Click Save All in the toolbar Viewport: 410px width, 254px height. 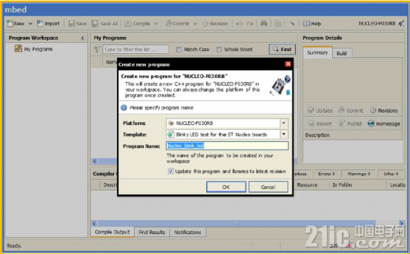tap(105, 23)
